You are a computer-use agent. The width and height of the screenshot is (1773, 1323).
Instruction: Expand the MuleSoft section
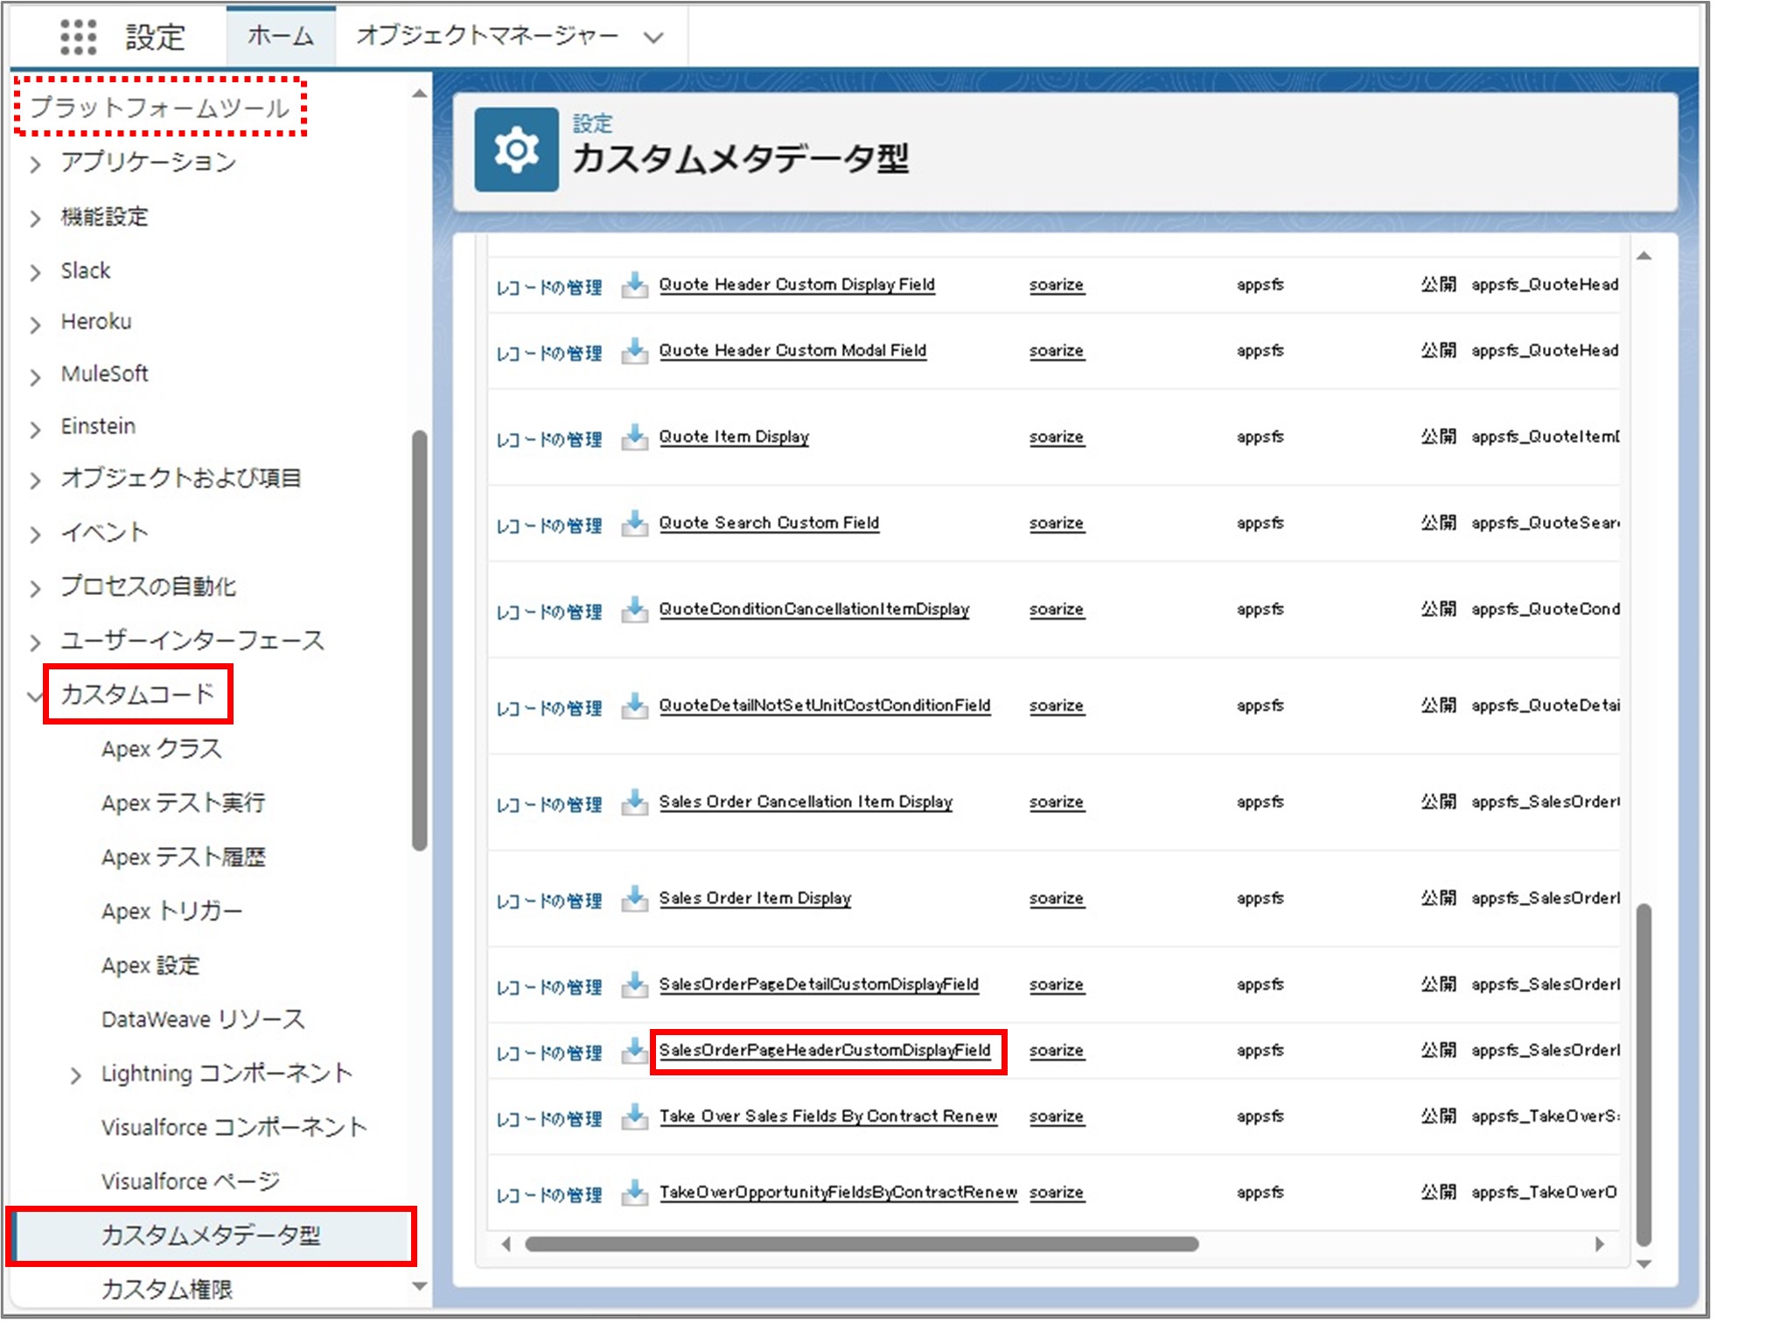(35, 376)
